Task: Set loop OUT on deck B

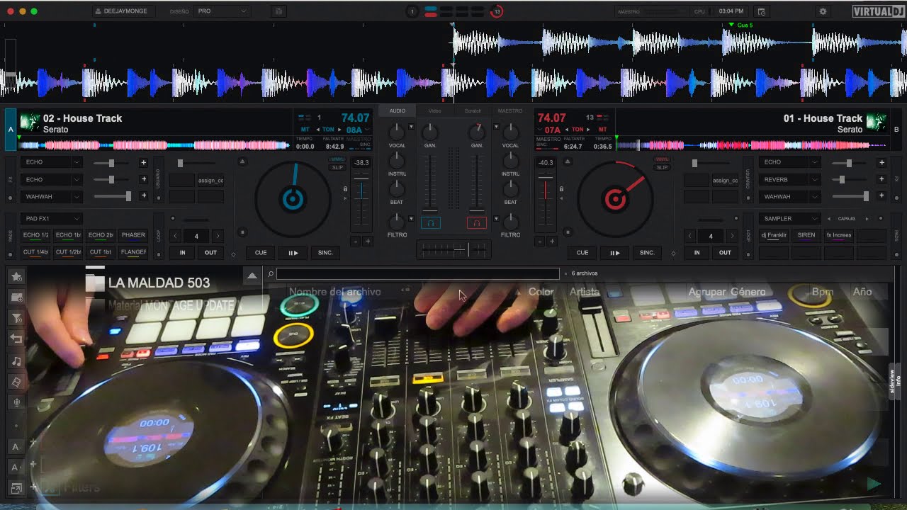Action: 725,253
